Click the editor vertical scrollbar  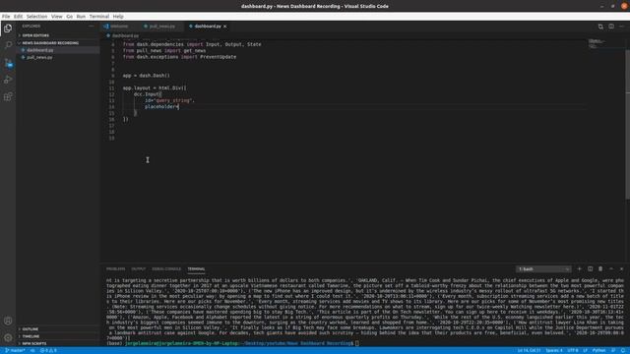(628, 125)
